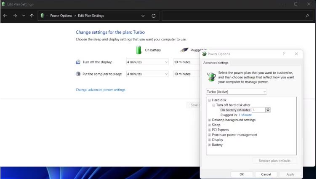Go forward with the forward arrow
The height and width of the screenshot is (179, 317).
[x=15, y=16]
